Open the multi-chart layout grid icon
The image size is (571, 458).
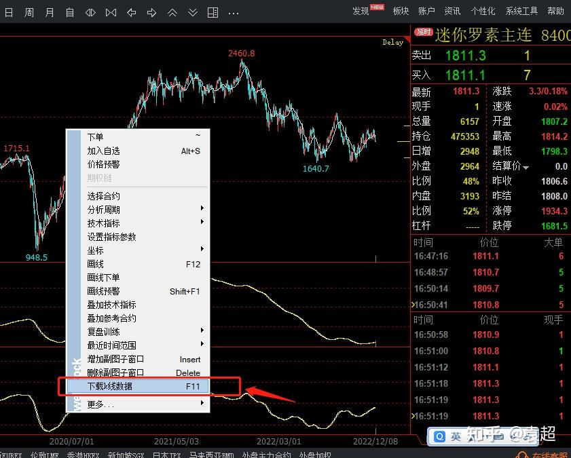coord(214,12)
